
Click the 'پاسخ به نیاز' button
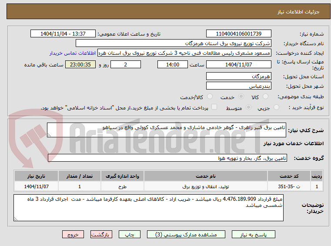coord(253,234)
